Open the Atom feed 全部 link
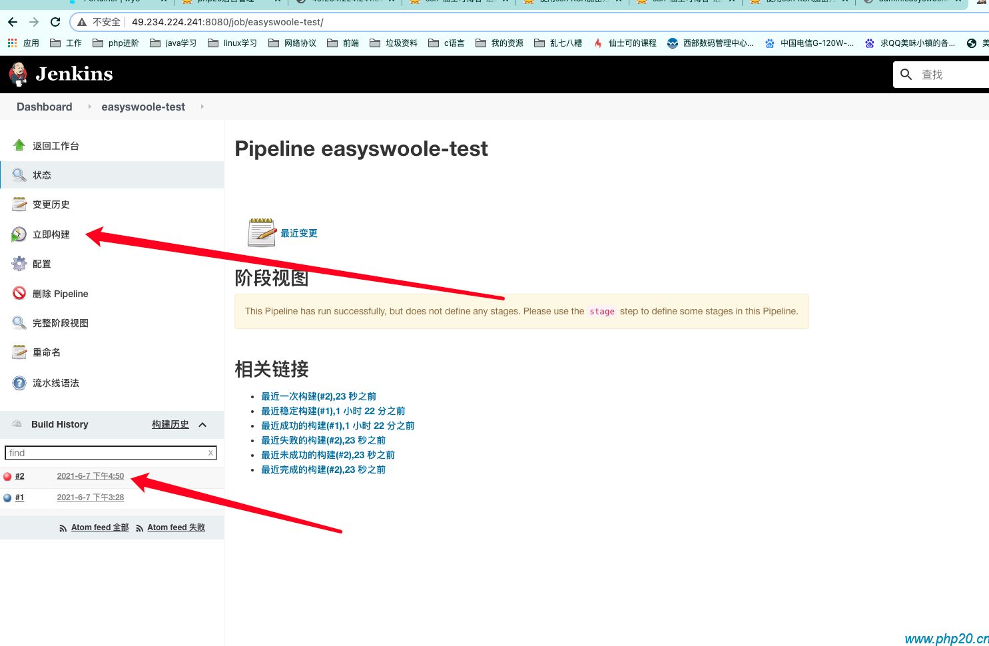 click(x=100, y=527)
